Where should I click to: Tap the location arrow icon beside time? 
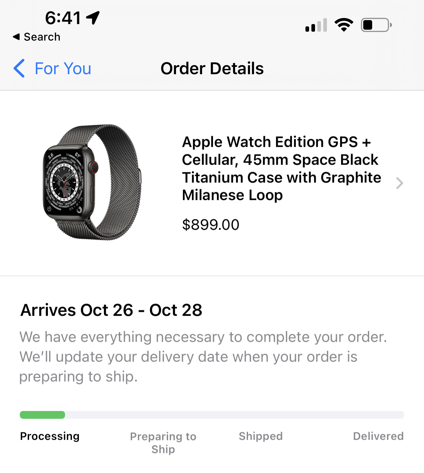click(x=93, y=18)
